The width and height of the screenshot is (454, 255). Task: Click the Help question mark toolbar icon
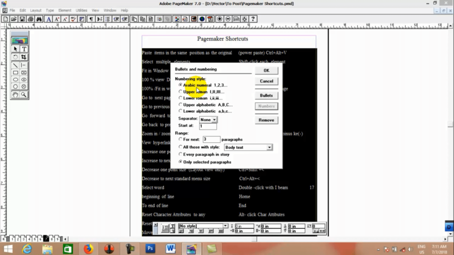[253, 19]
